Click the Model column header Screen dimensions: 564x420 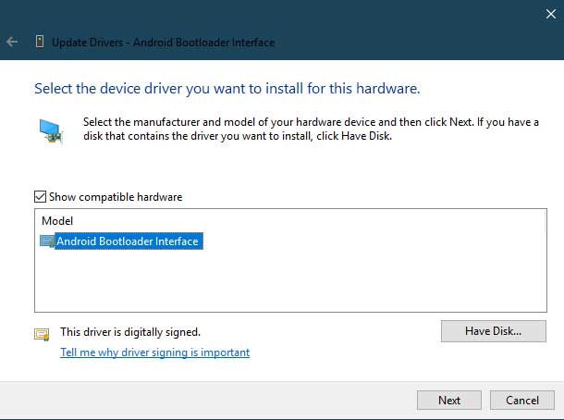pyautogui.click(x=57, y=220)
